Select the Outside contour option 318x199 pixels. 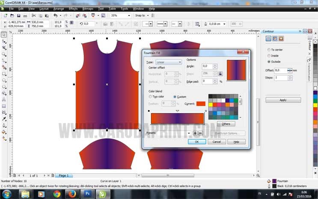[x=269, y=62]
